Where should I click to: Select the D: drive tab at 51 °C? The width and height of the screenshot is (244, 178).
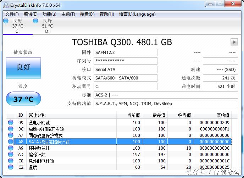(47, 26)
